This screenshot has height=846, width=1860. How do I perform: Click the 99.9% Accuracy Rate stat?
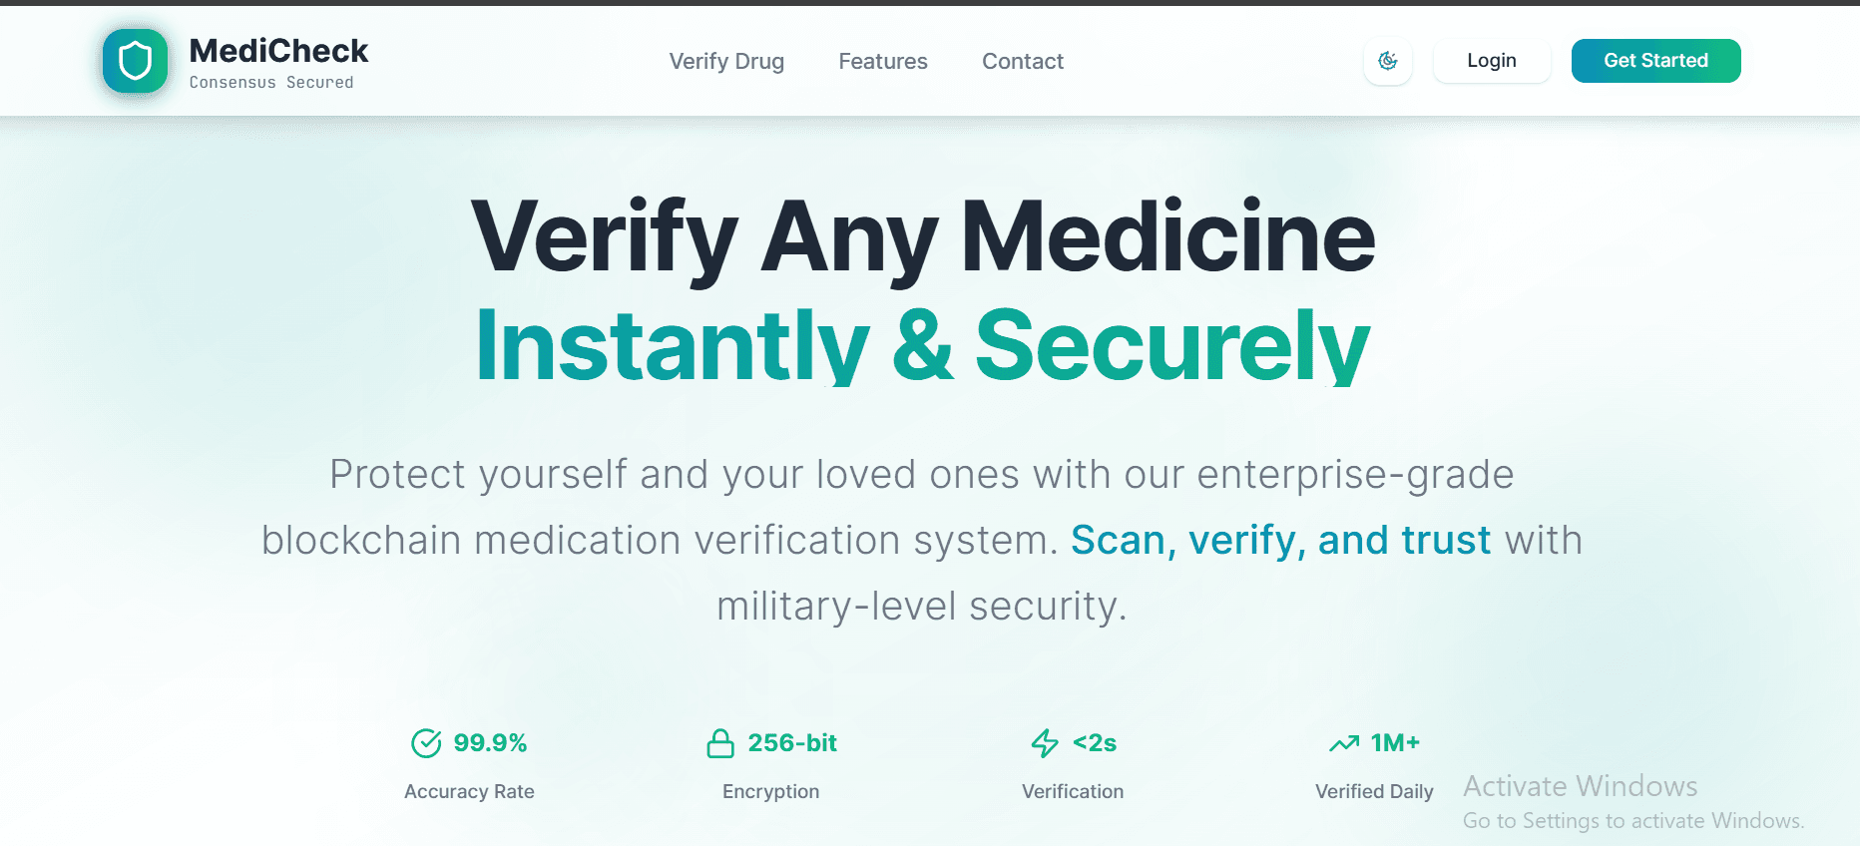coord(469,765)
